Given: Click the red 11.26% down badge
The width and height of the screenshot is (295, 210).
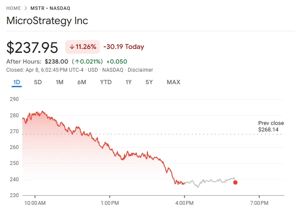Looking at the screenshot, I should [x=82, y=47].
